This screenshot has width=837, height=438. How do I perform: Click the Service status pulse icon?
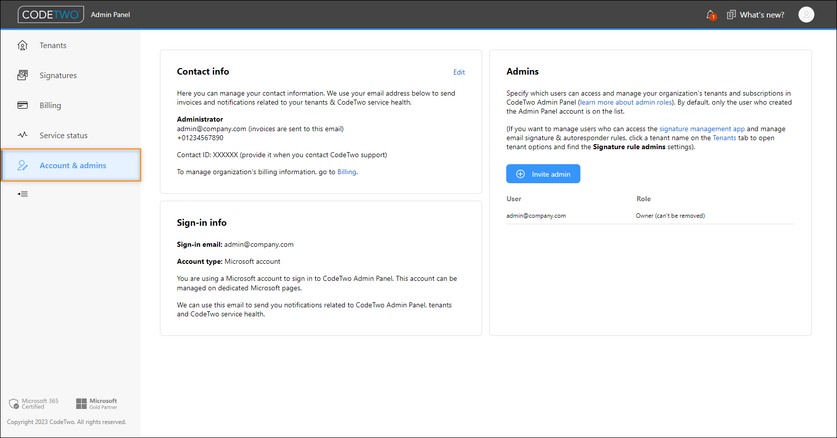[23, 135]
